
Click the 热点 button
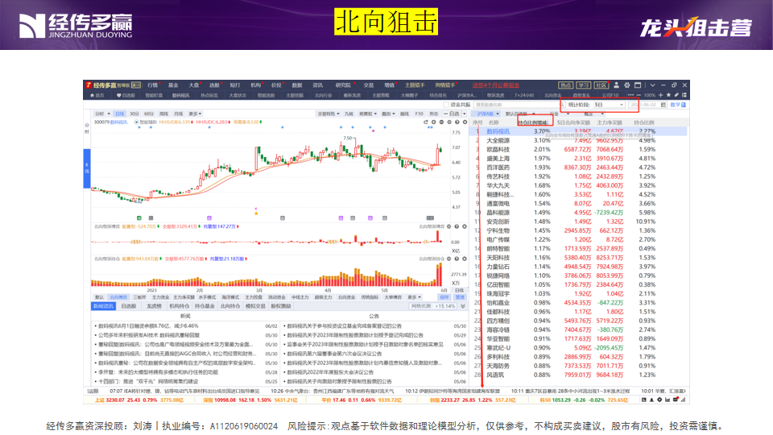pos(565,85)
